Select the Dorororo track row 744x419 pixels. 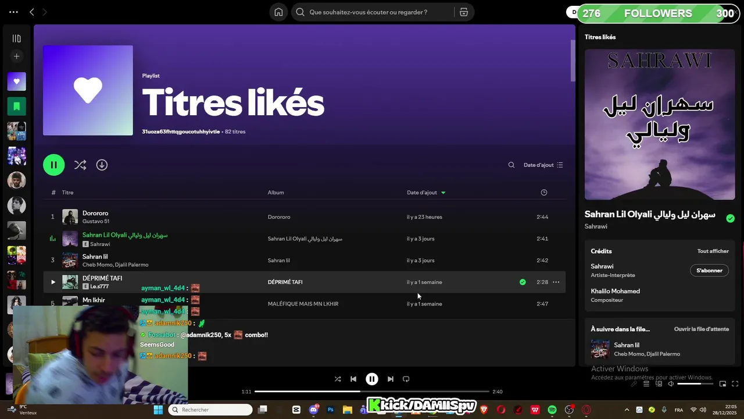[x=305, y=217]
